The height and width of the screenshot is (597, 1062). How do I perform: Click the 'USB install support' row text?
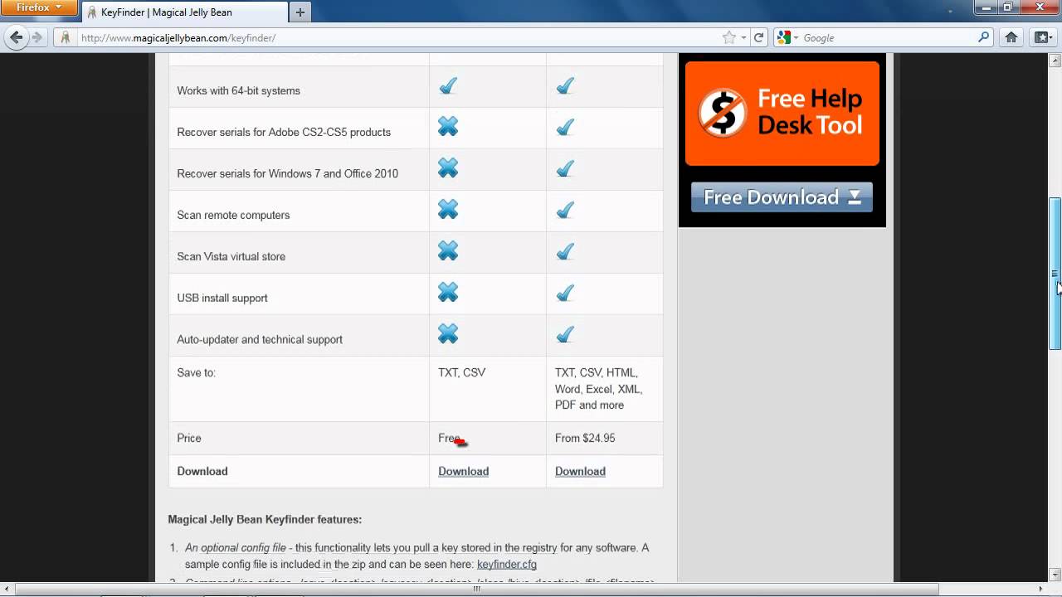(222, 298)
